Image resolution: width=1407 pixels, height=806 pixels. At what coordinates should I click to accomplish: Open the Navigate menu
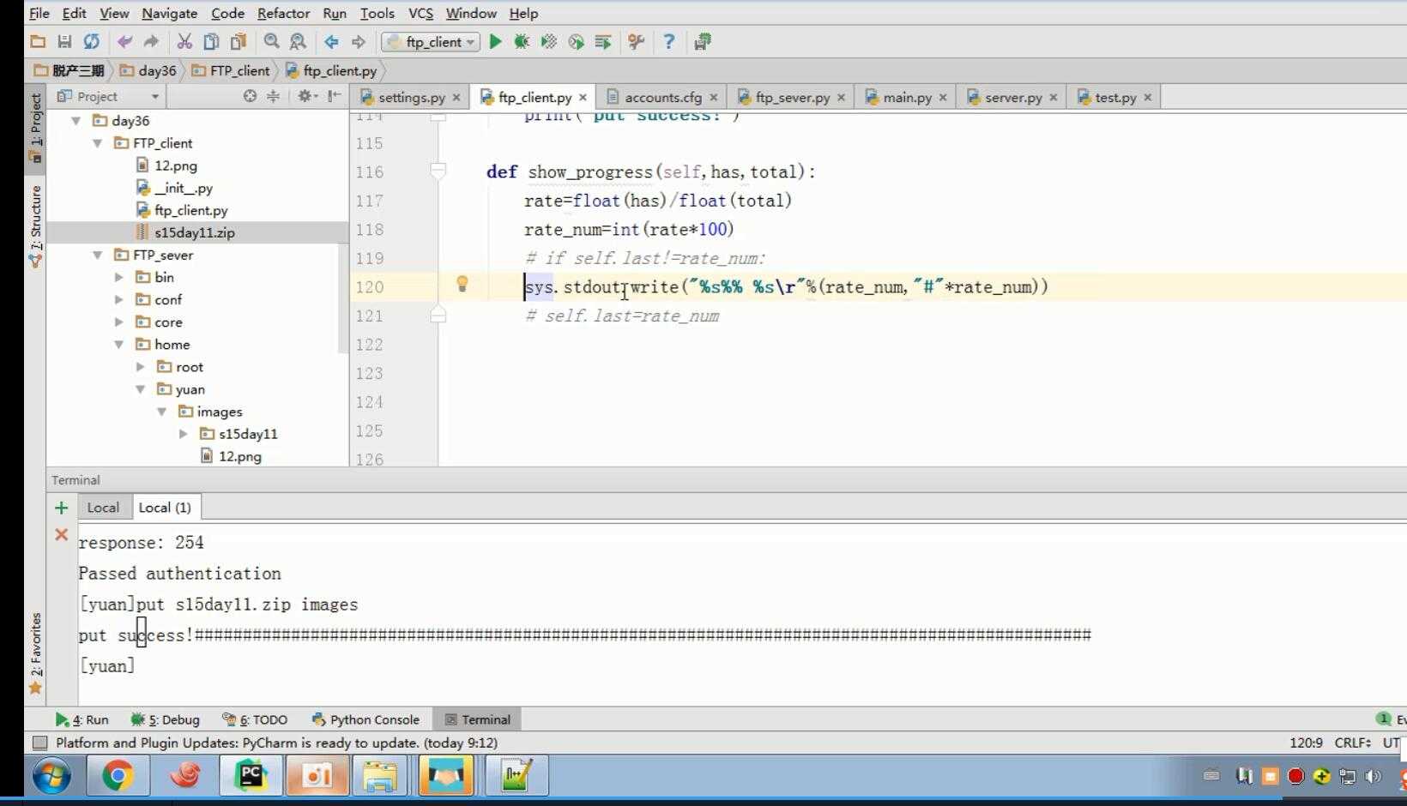(x=170, y=13)
